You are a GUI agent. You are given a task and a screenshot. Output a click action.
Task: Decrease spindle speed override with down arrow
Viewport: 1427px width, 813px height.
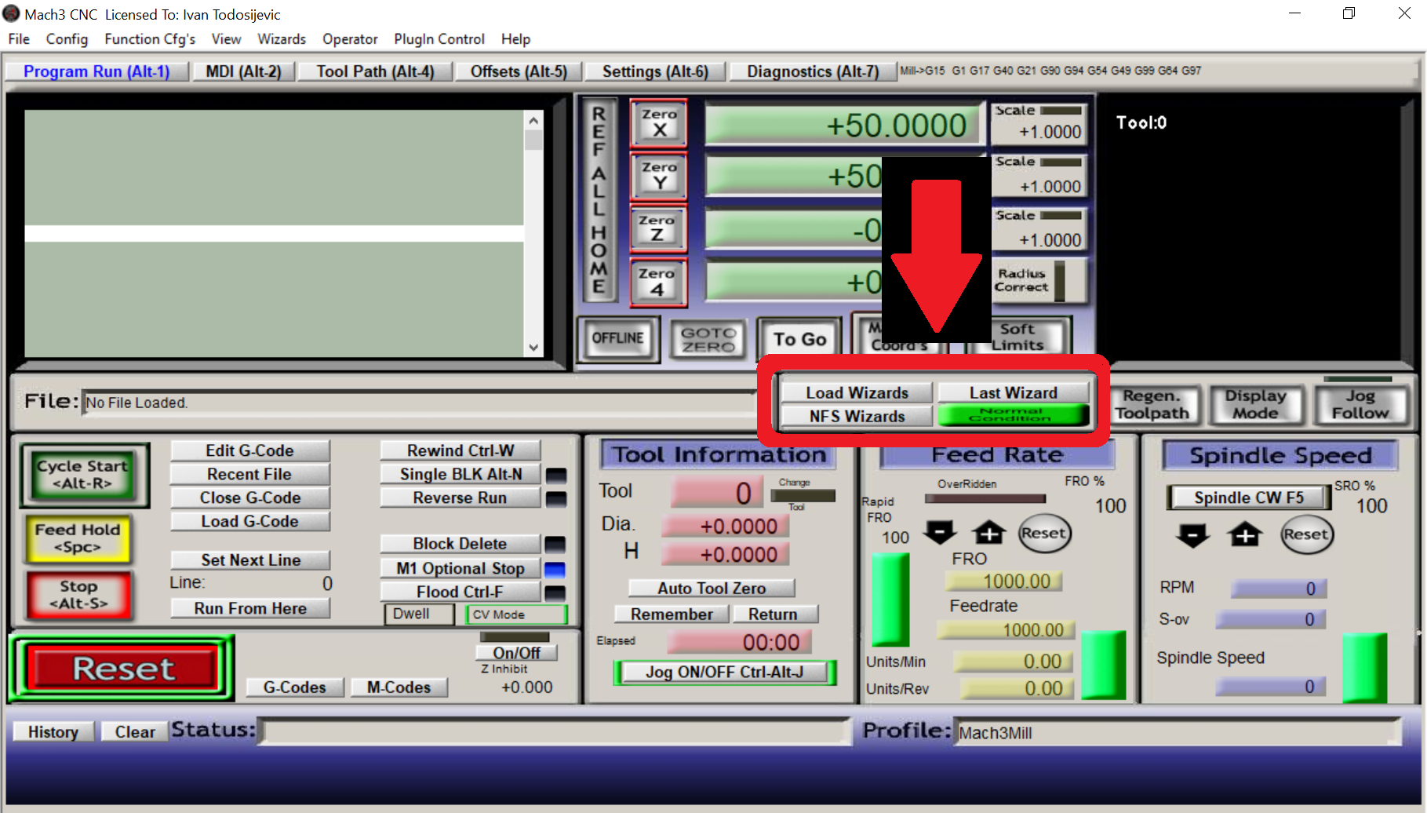(x=1192, y=535)
